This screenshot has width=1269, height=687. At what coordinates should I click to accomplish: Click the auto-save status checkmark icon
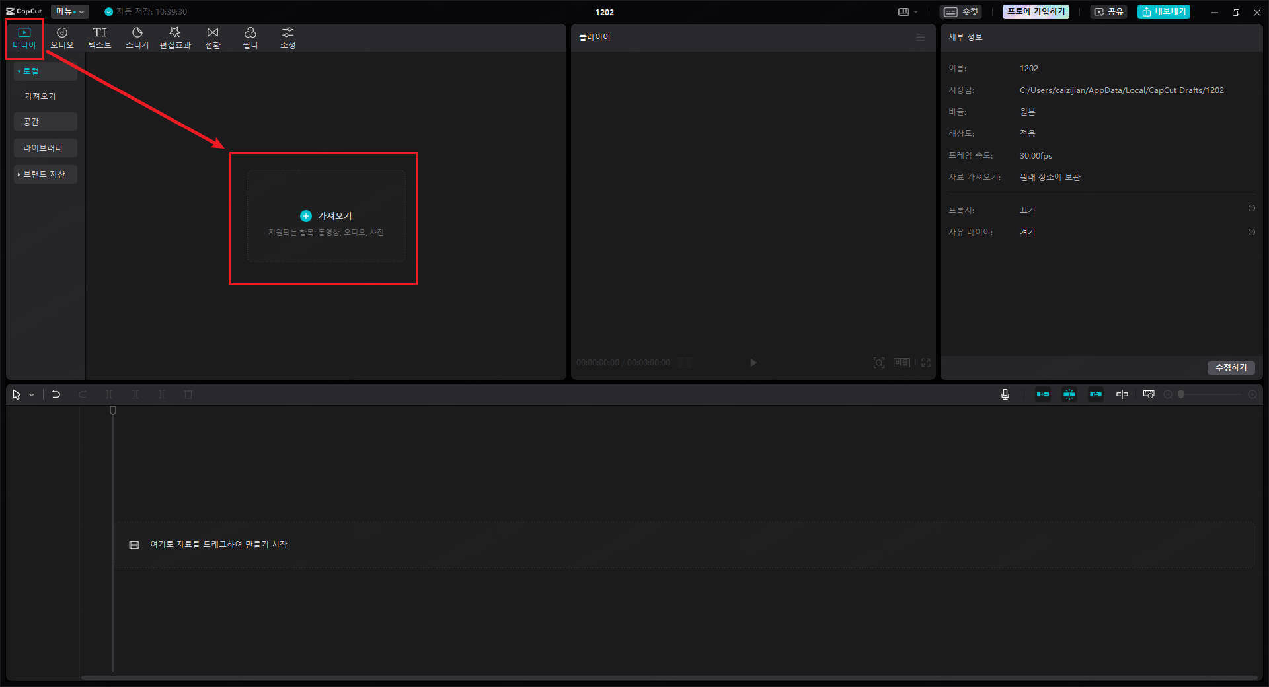point(109,12)
